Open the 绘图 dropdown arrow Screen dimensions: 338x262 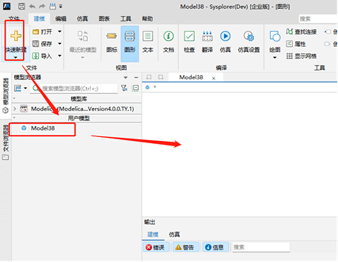tap(275, 58)
